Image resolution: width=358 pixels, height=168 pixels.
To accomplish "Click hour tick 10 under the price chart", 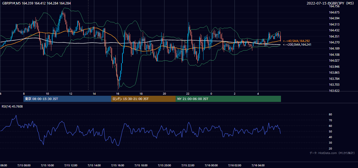I will (47, 94).
